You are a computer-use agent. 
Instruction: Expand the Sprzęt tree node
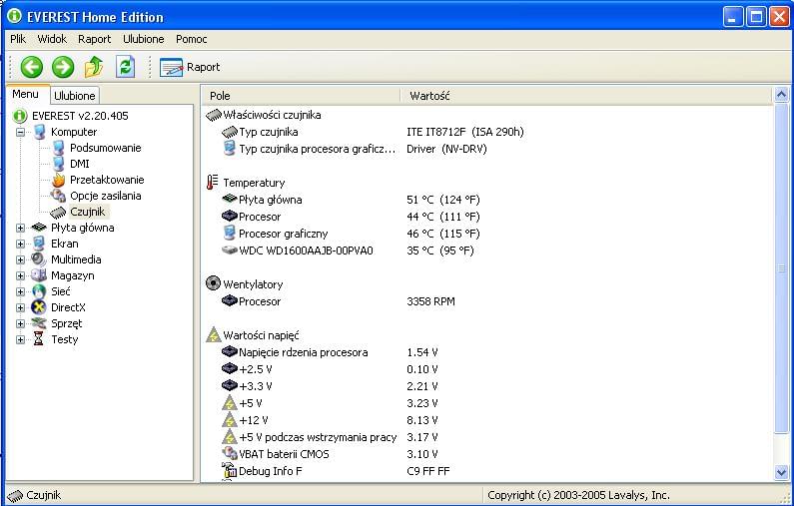[x=20, y=323]
